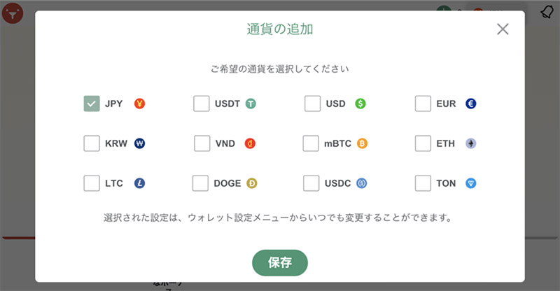560x291 pixels.
Task: Select the USDC currency checkbox
Action: [x=312, y=183]
